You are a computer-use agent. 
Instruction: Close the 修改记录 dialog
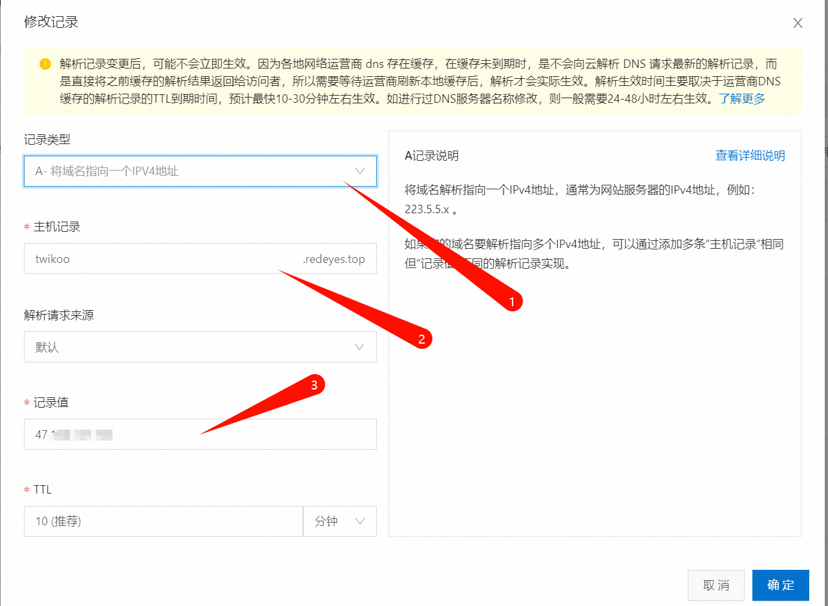(798, 23)
